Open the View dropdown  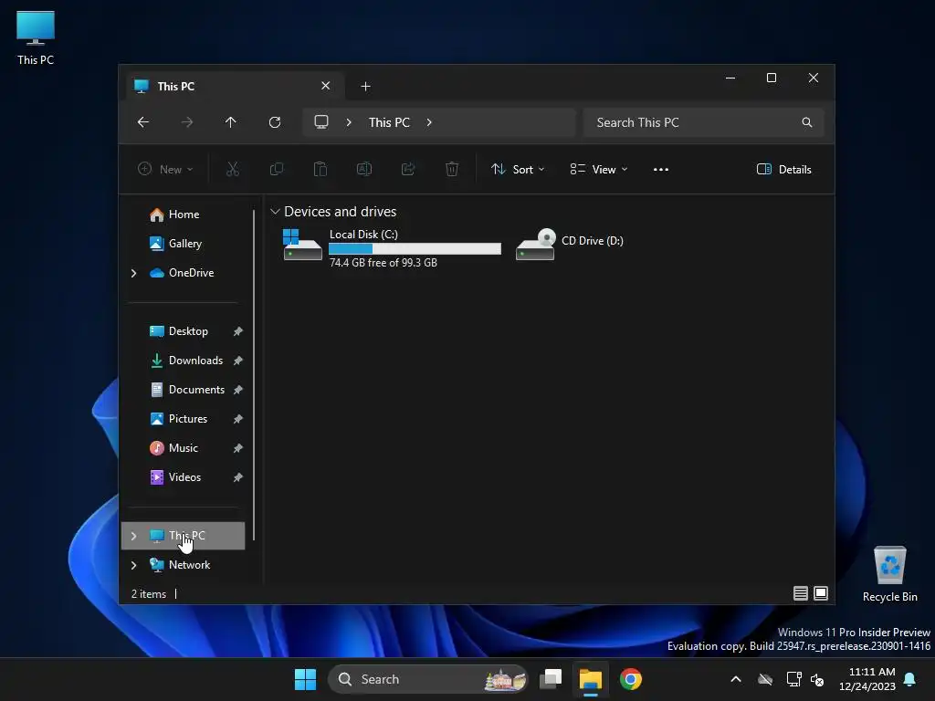[599, 169]
